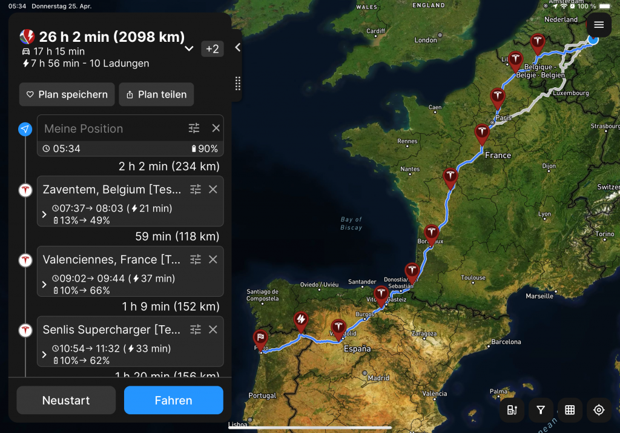Select the Tesla Supercharger pin near Bordeaux
Screen dimensions: 620x433
click(431, 234)
